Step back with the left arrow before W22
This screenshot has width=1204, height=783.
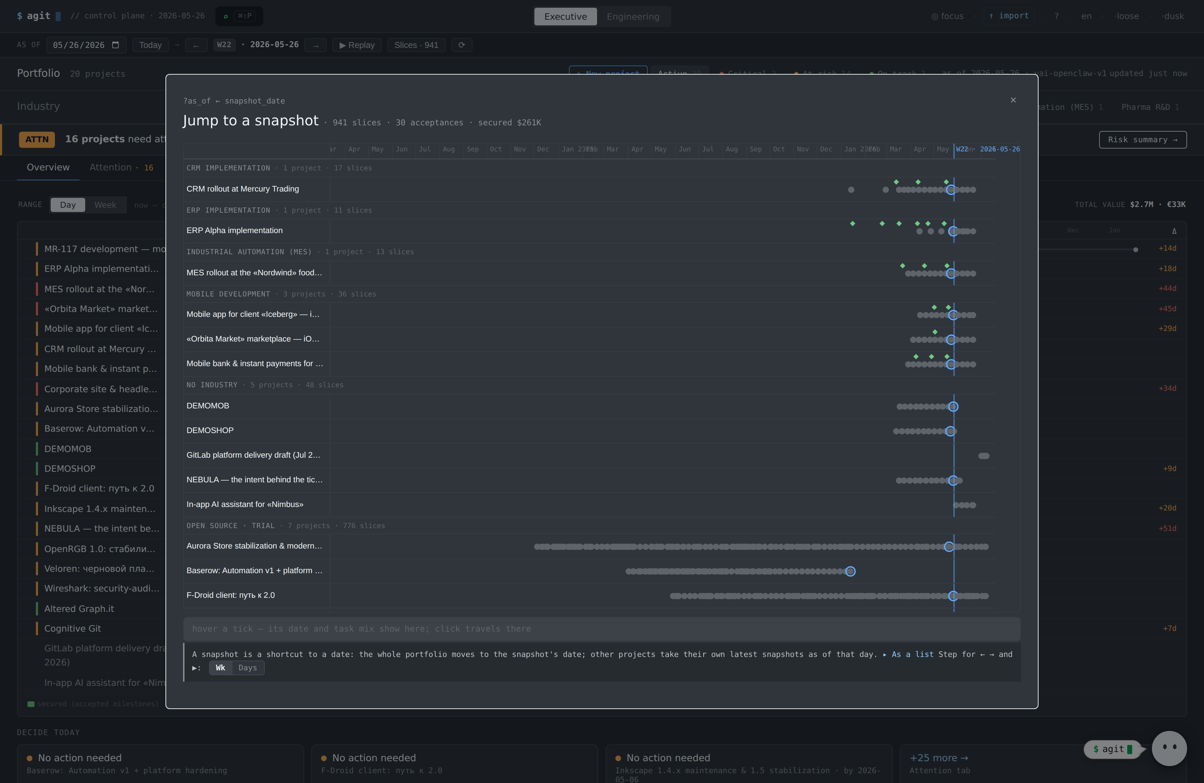coord(196,45)
